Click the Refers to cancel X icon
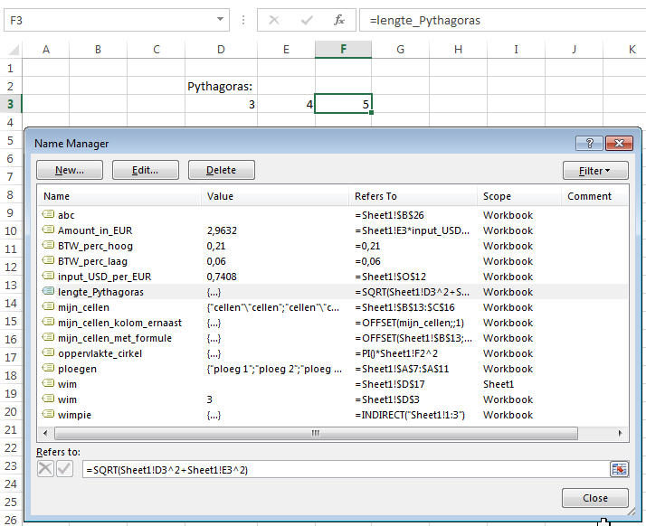The height and width of the screenshot is (526, 646). pos(45,469)
